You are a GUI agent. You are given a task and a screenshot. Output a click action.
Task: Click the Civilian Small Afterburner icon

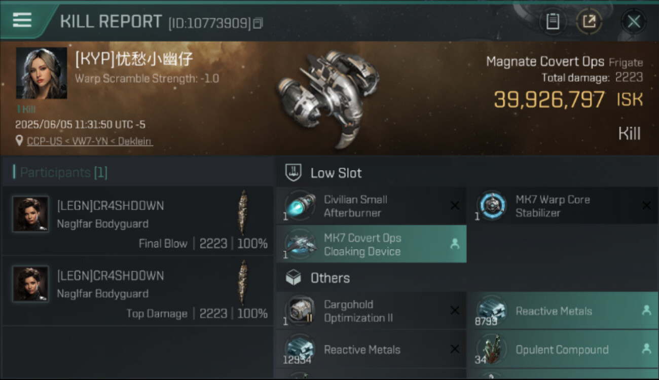[x=299, y=206]
